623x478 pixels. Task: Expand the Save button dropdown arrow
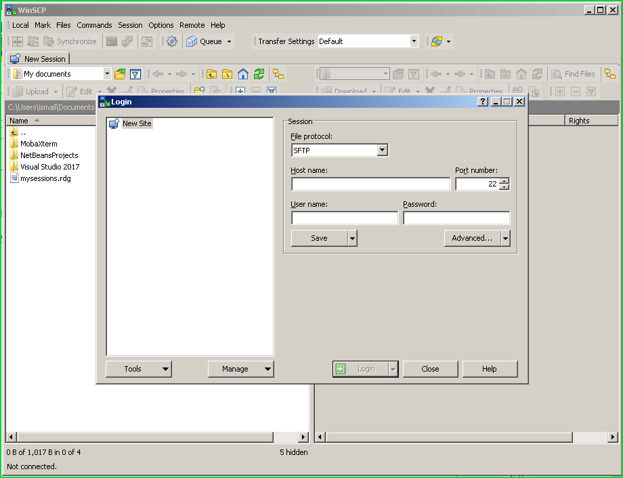pos(352,238)
